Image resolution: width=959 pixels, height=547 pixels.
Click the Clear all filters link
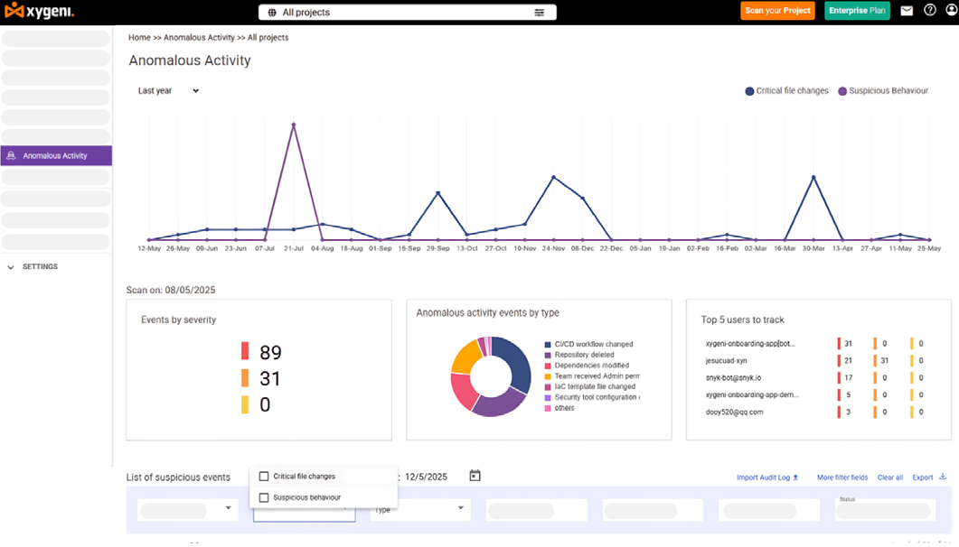pyautogui.click(x=889, y=477)
